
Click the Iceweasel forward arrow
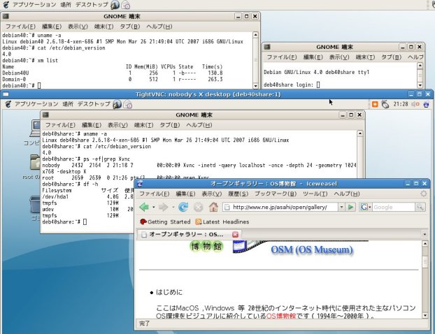click(164, 207)
